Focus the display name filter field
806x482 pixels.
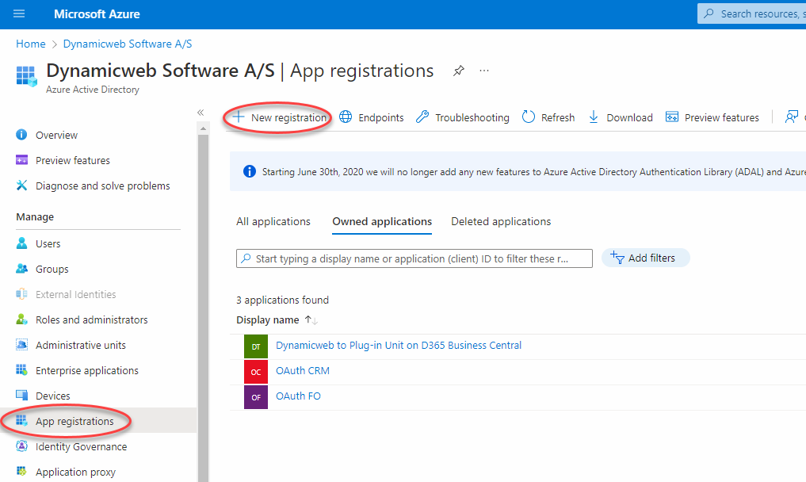(x=414, y=258)
